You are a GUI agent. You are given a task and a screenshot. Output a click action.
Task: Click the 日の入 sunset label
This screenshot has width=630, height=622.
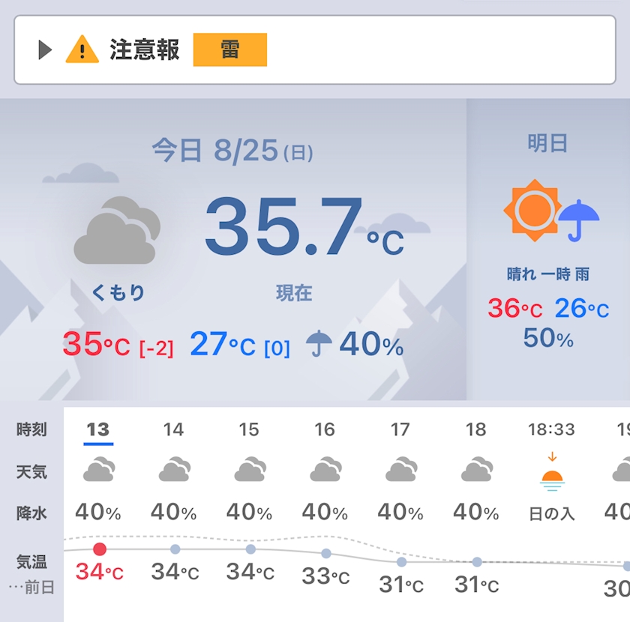point(552,514)
